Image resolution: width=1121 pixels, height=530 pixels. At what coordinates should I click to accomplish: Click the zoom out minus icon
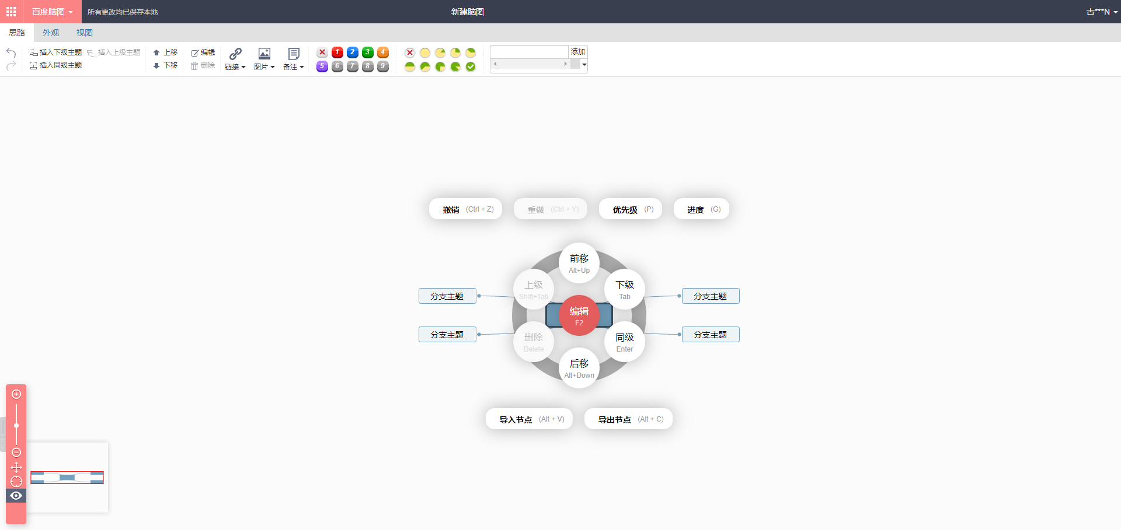[x=16, y=452]
